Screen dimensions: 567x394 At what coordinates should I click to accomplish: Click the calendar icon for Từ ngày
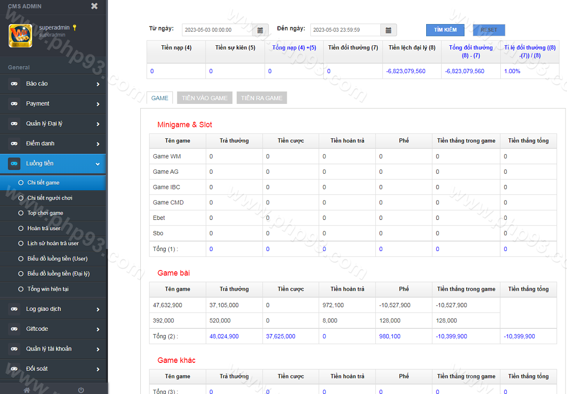[260, 30]
